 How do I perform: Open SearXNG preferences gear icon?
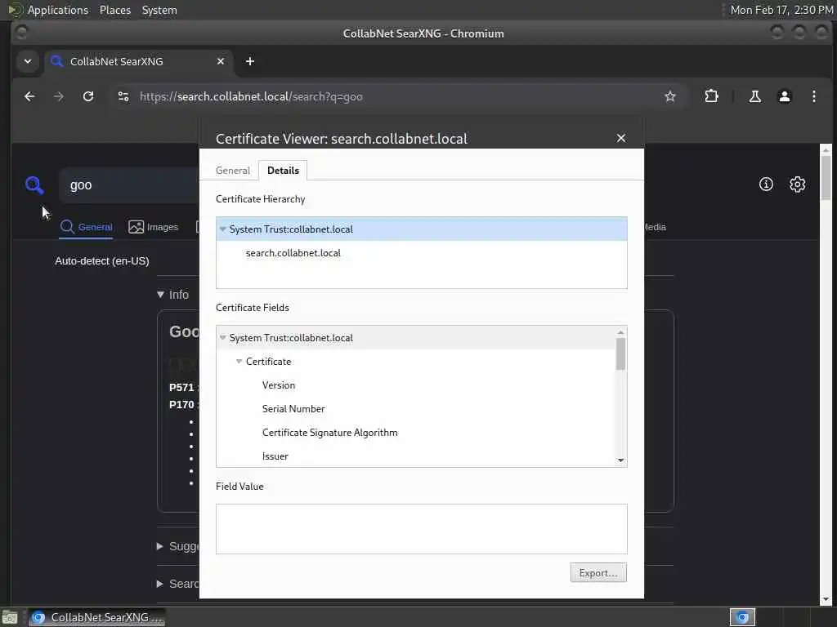[x=798, y=185]
